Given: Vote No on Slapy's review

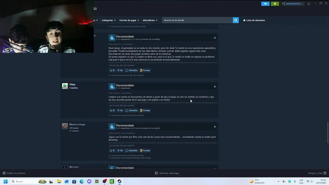Looking at the screenshot, I should click(x=120, y=110).
